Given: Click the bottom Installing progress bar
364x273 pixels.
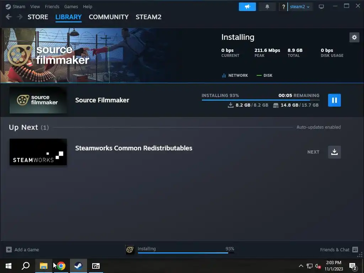Looking at the screenshot, I should pyautogui.click(x=186, y=253).
